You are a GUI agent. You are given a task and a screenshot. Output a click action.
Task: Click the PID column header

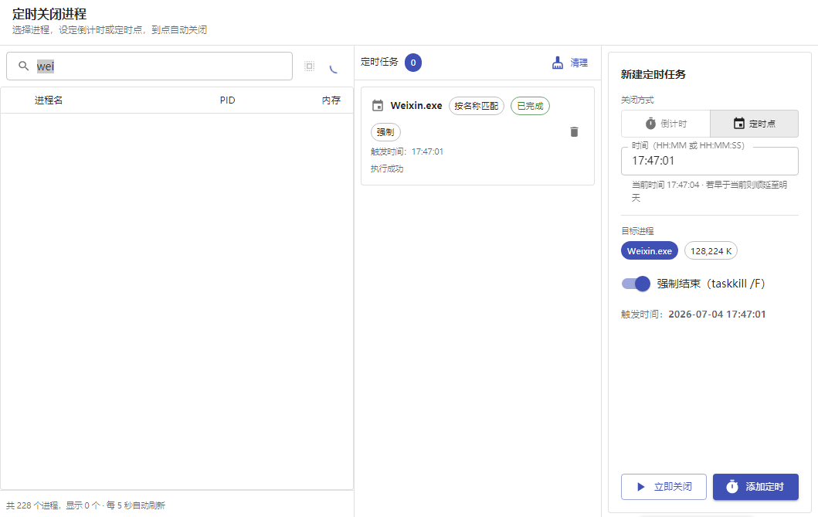tap(227, 100)
